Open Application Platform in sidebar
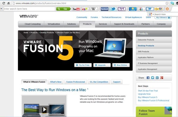Screen dimensions: 178x117 [154, 57]
